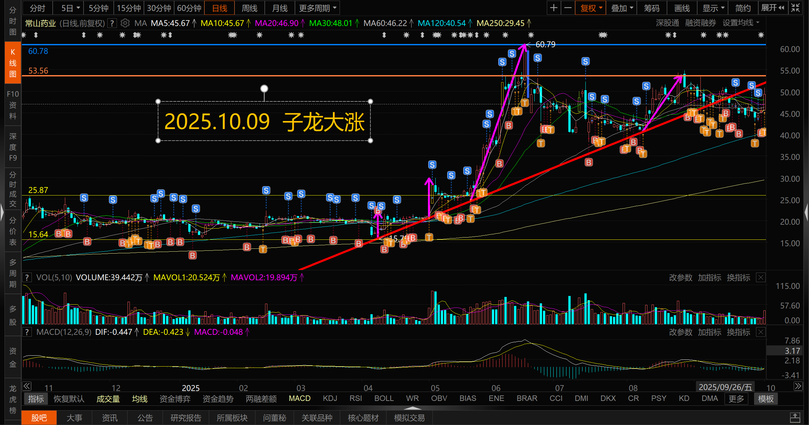Screen dimensions: 809x425
Task: Open the 研究报告 tab at bottom
Action: click(x=186, y=418)
